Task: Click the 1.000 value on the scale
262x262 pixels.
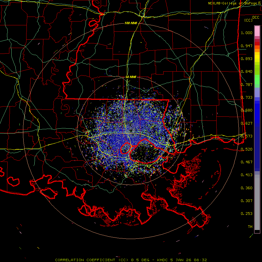Action: click(x=247, y=33)
